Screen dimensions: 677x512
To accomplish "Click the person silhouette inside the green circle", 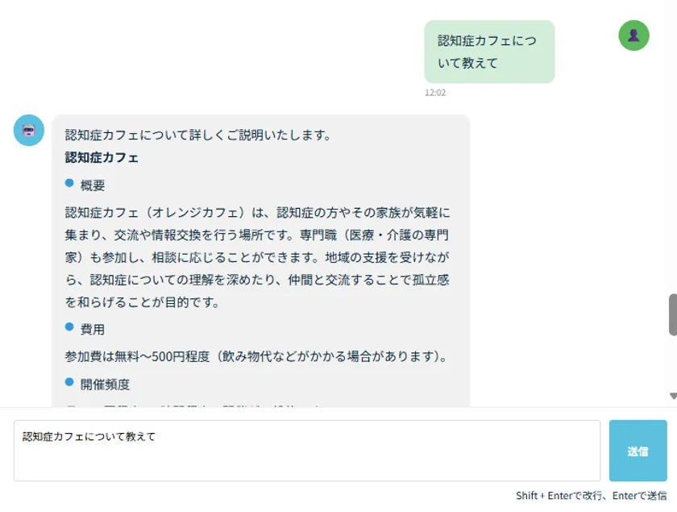I will coord(633,35).
